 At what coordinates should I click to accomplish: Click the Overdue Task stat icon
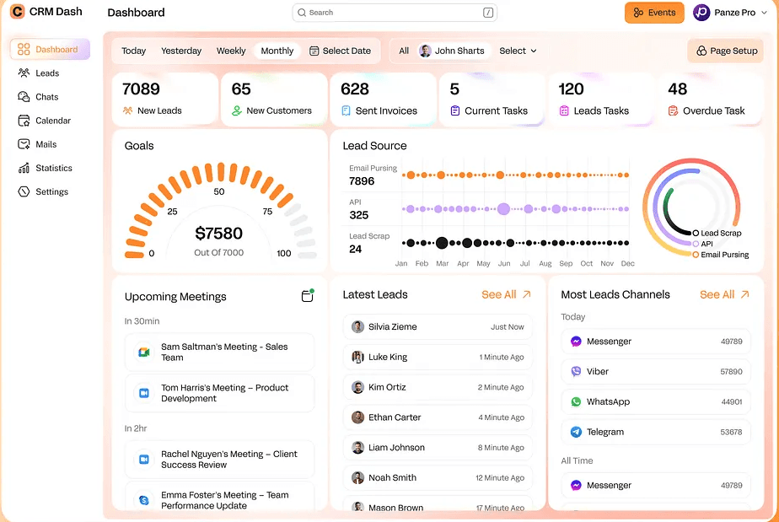click(673, 110)
